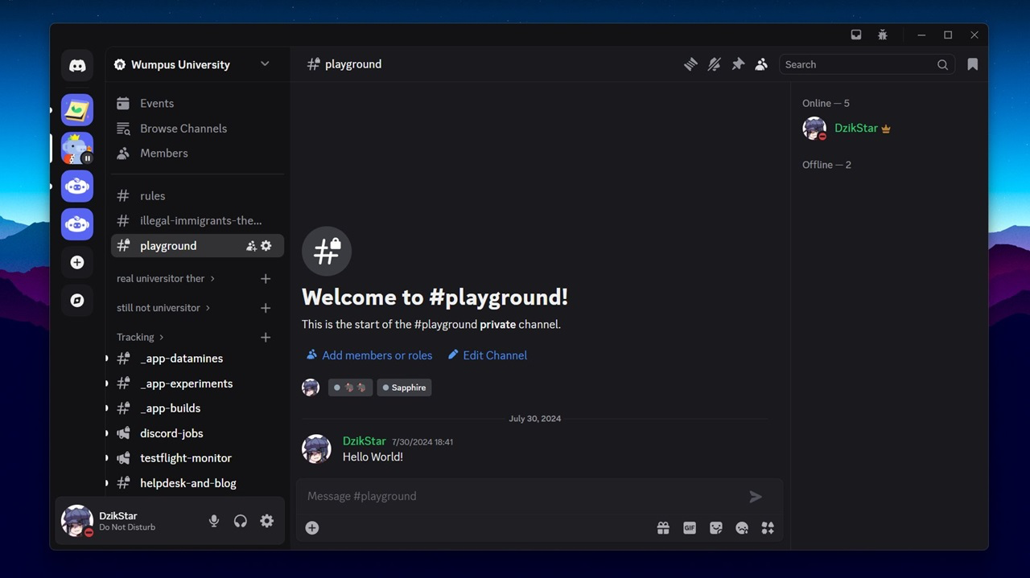Open playground channel edit gear
The height and width of the screenshot is (578, 1030).
pyautogui.click(x=266, y=246)
